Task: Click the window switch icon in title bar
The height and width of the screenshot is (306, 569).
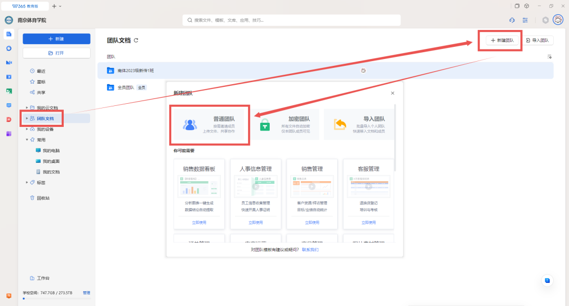Action: [x=517, y=6]
